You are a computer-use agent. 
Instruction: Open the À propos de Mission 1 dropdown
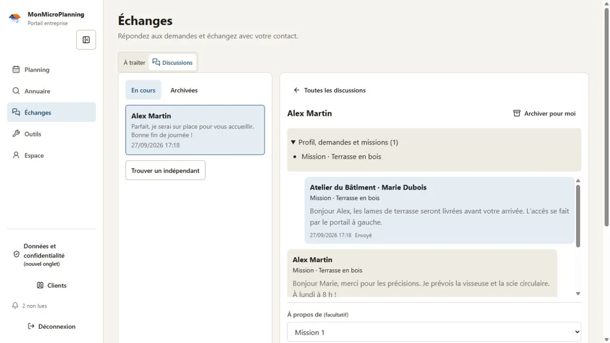pos(434,332)
